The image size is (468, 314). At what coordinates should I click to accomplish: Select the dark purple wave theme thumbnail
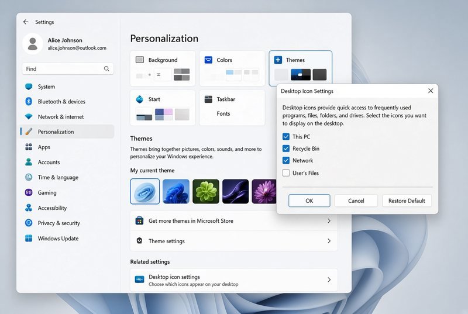tap(236, 191)
